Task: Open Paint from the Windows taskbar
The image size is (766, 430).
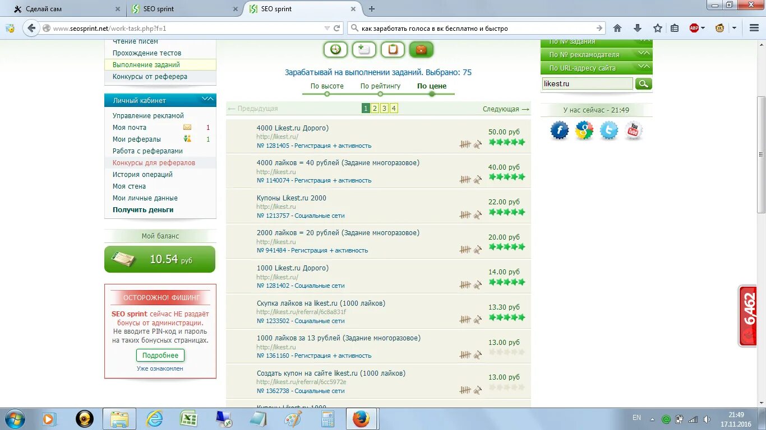Action: click(x=293, y=419)
